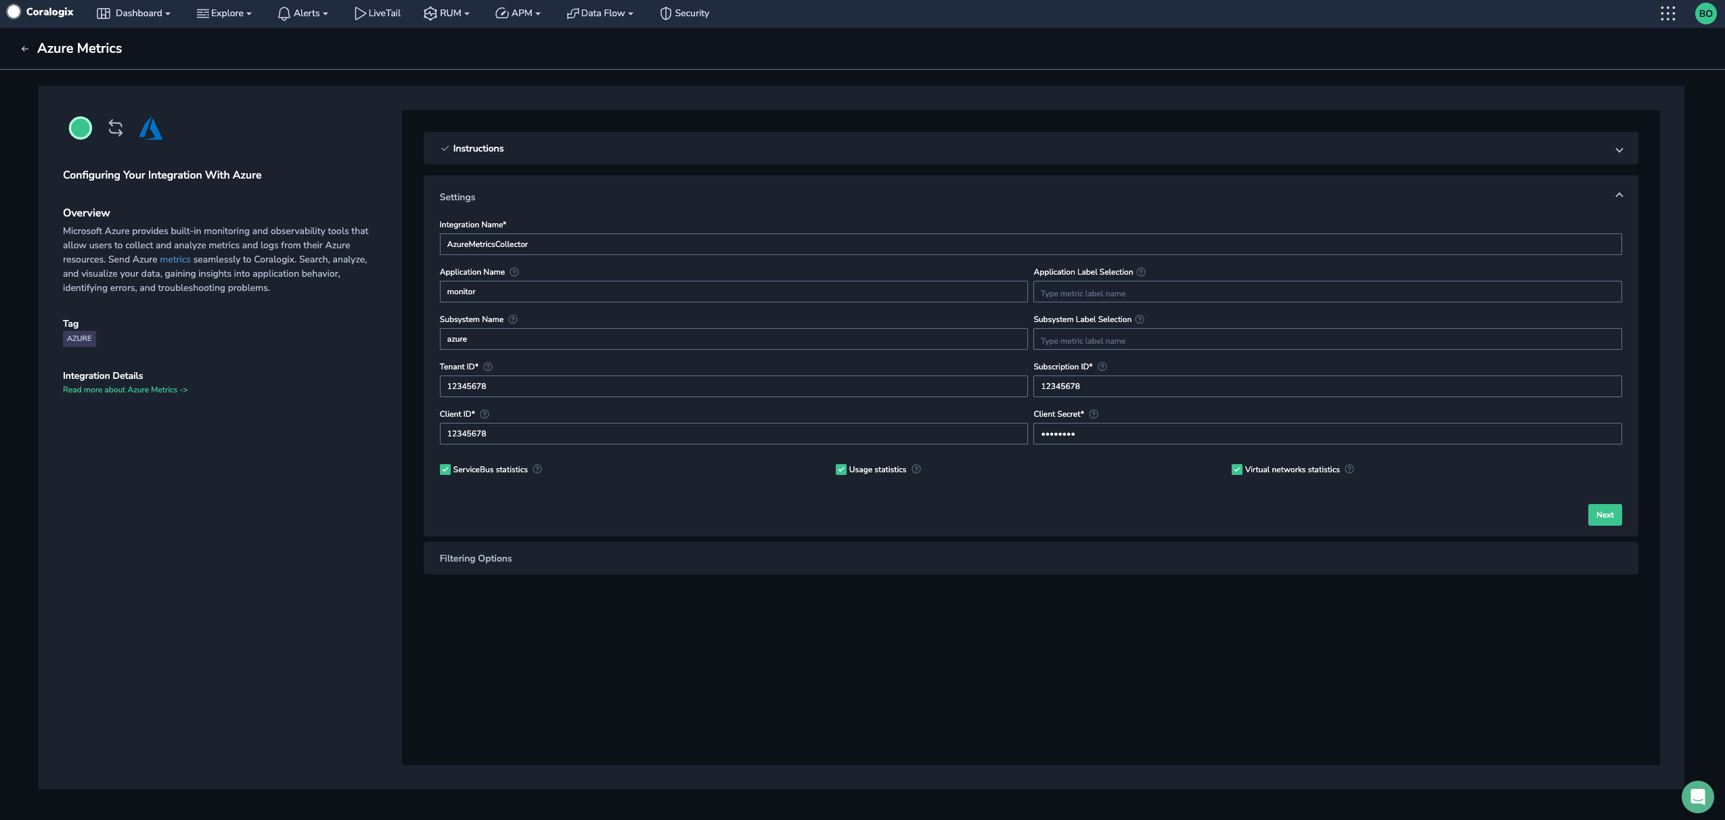
Task: Show help for Client Secret
Action: click(x=1094, y=414)
